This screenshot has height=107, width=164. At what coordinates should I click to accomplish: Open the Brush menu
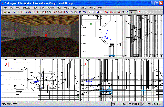point(75,8)
